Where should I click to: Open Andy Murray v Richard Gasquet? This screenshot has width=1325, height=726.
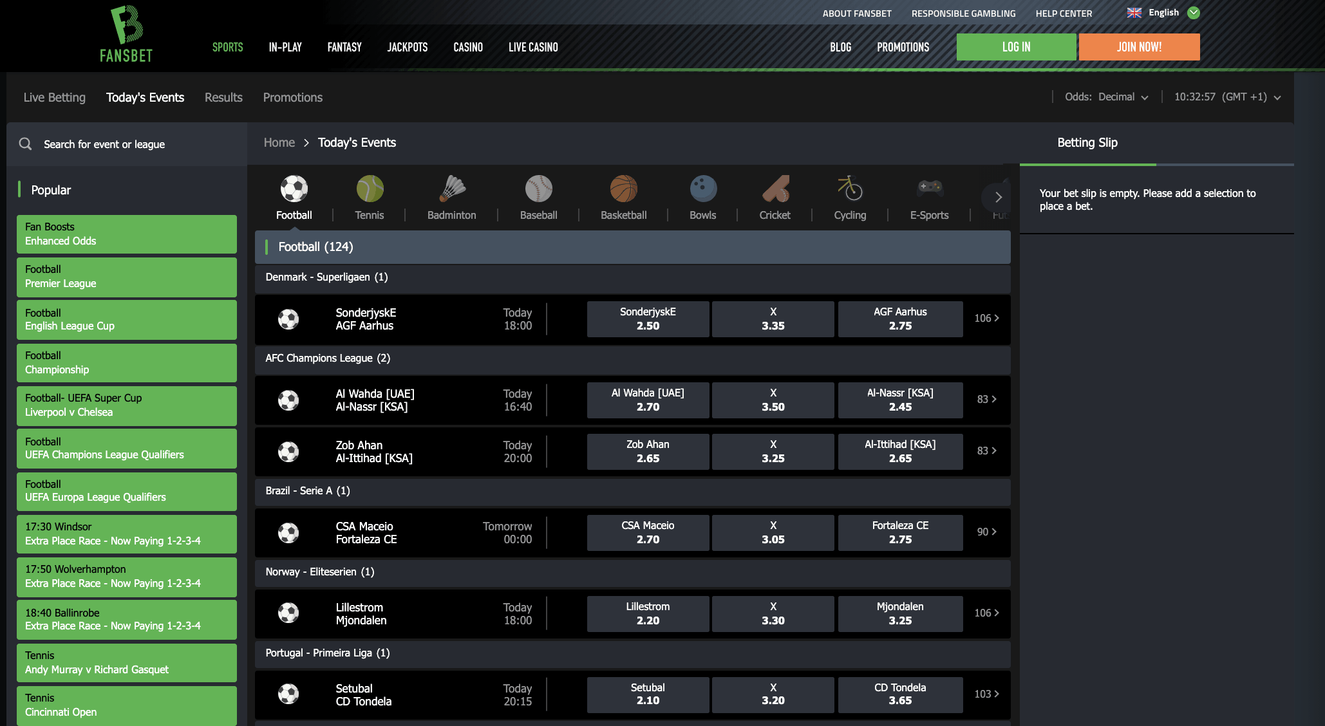pyautogui.click(x=127, y=663)
